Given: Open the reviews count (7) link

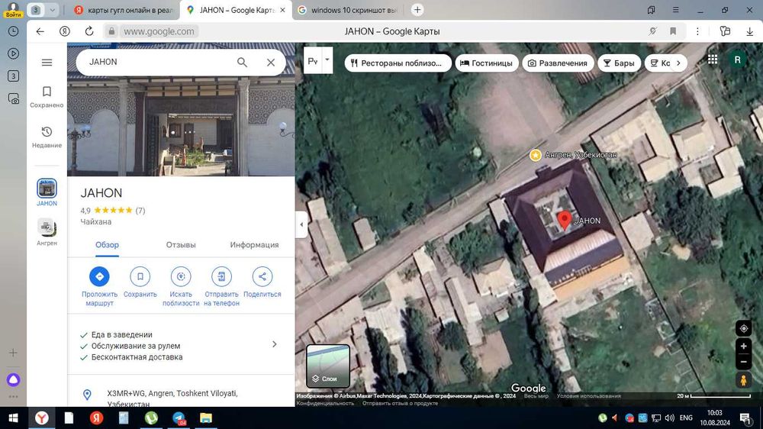Looking at the screenshot, I should tap(140, 211).
